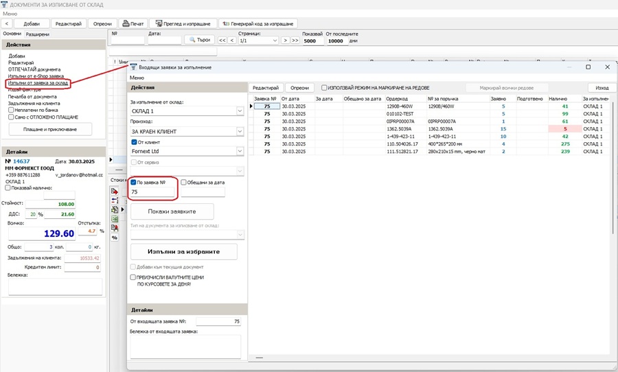Maximize the Входящи заявки window
618x372 pixels.
click(588, 67)
